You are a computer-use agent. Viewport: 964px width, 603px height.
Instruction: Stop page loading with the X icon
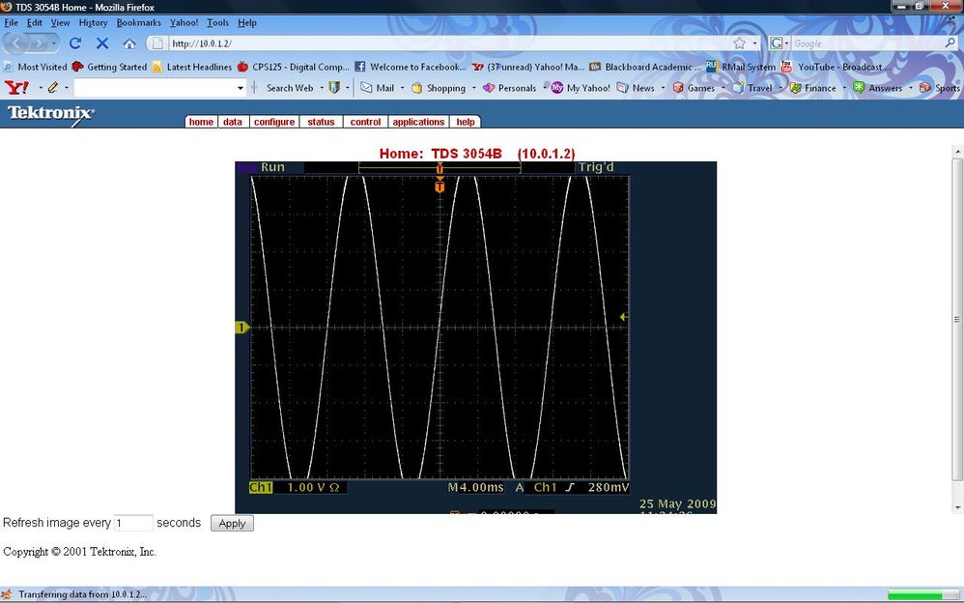click(102, 43)
